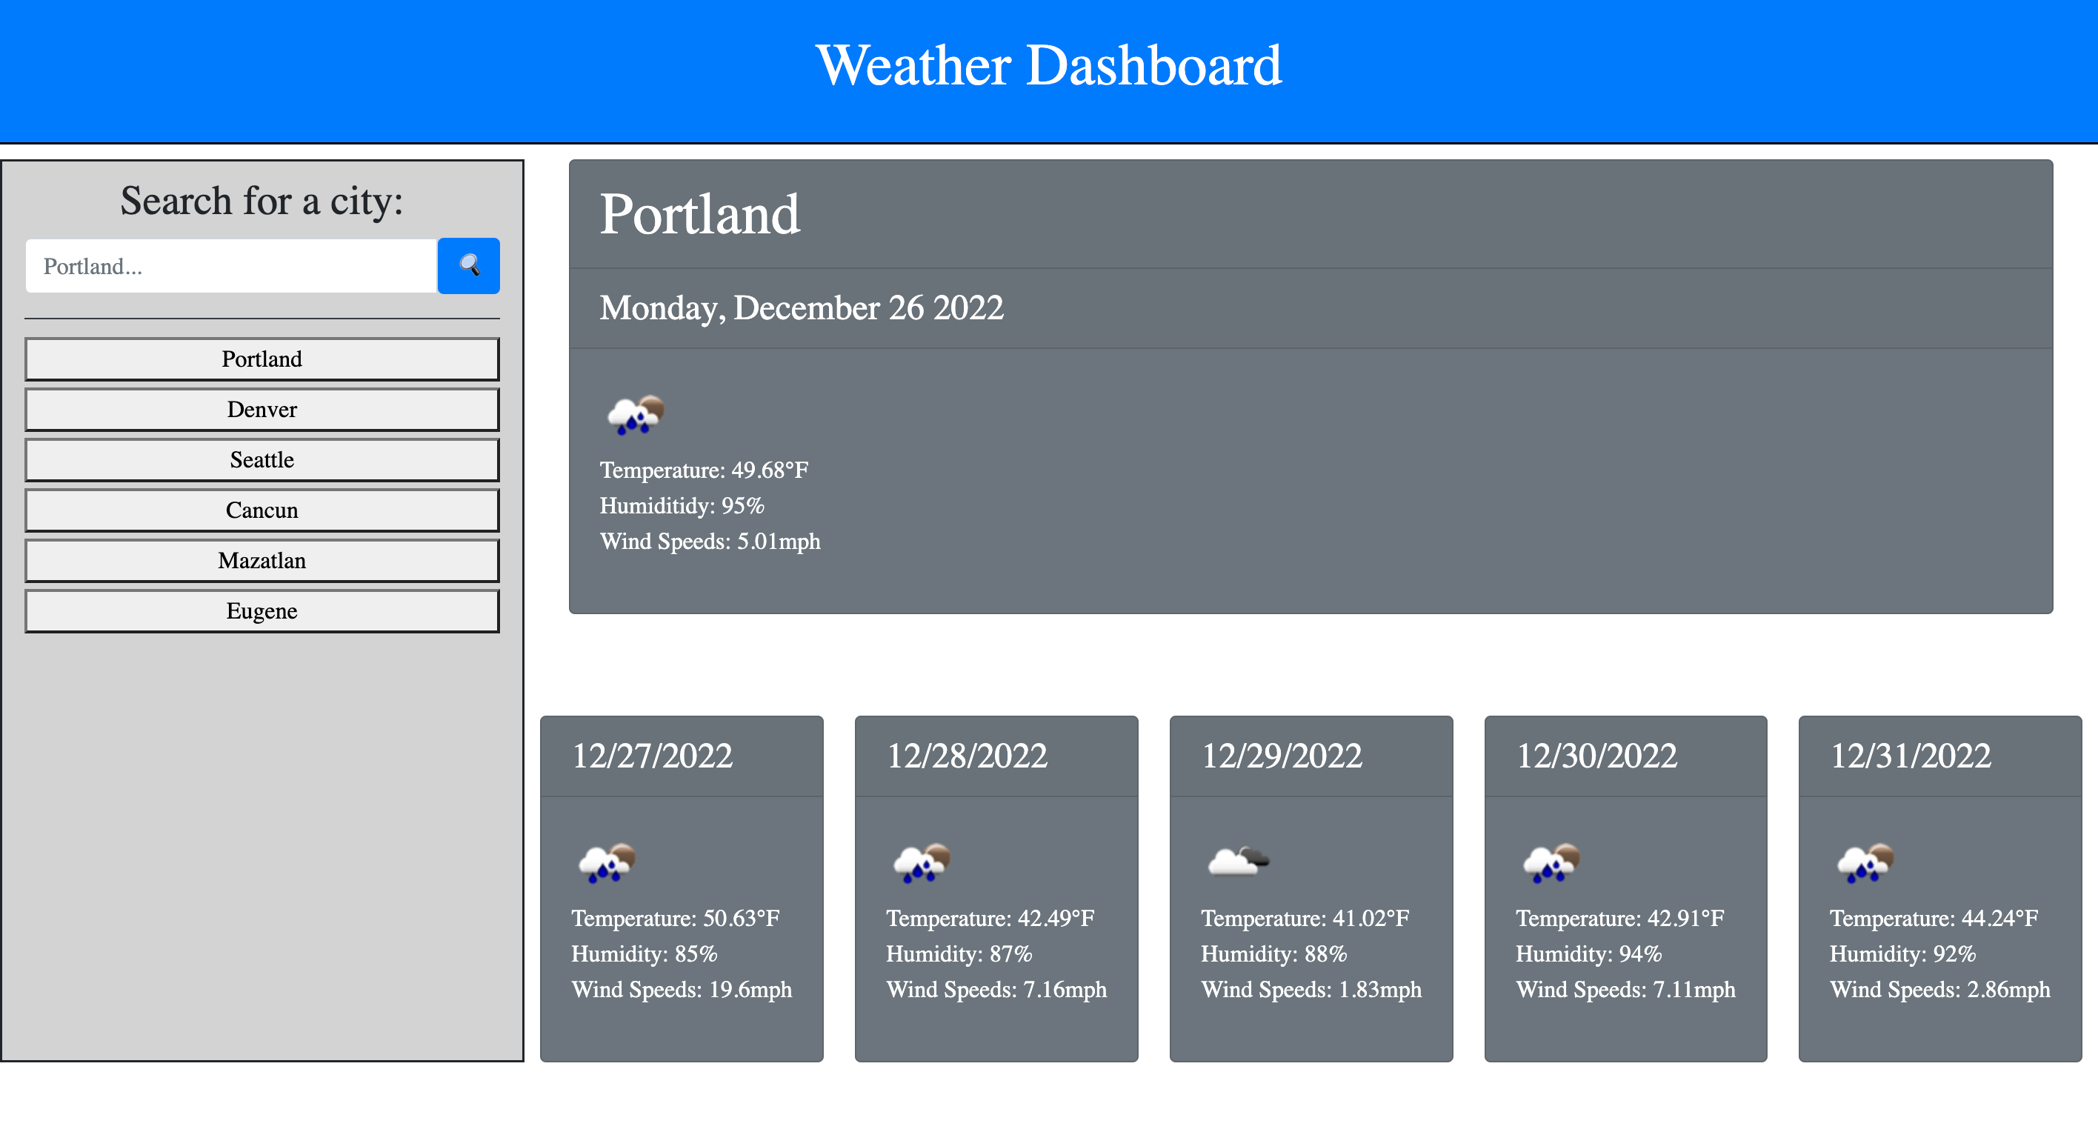Click the Mazatlan city button

coord(262,560)
